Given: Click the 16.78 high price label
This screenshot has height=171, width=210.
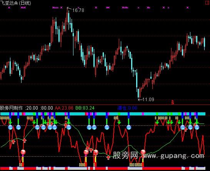Looking at the screenshot, I should (x=78, y=10).
